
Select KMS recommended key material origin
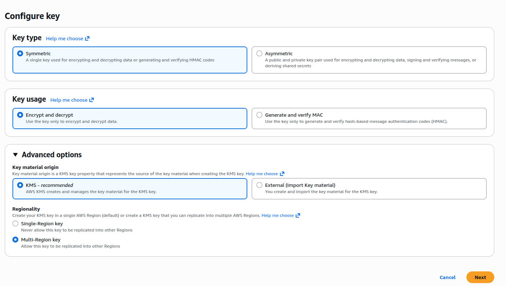click(20, 185)
